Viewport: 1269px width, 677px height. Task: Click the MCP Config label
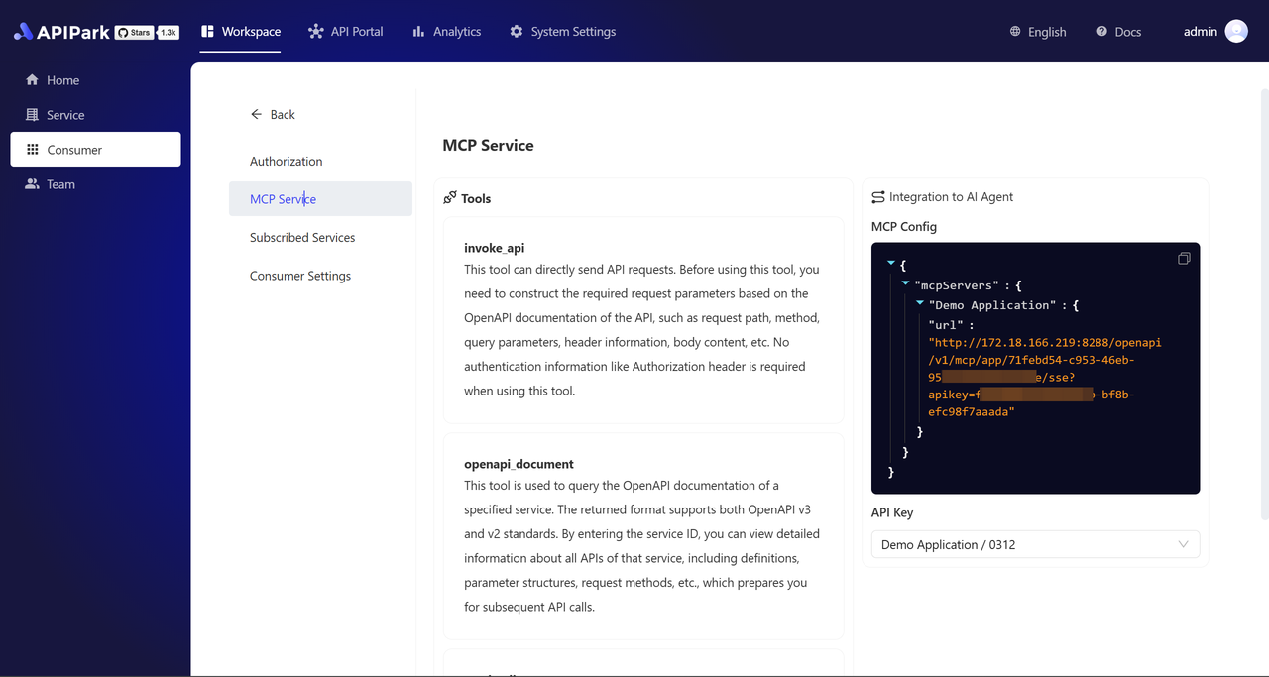coord(903,227)
